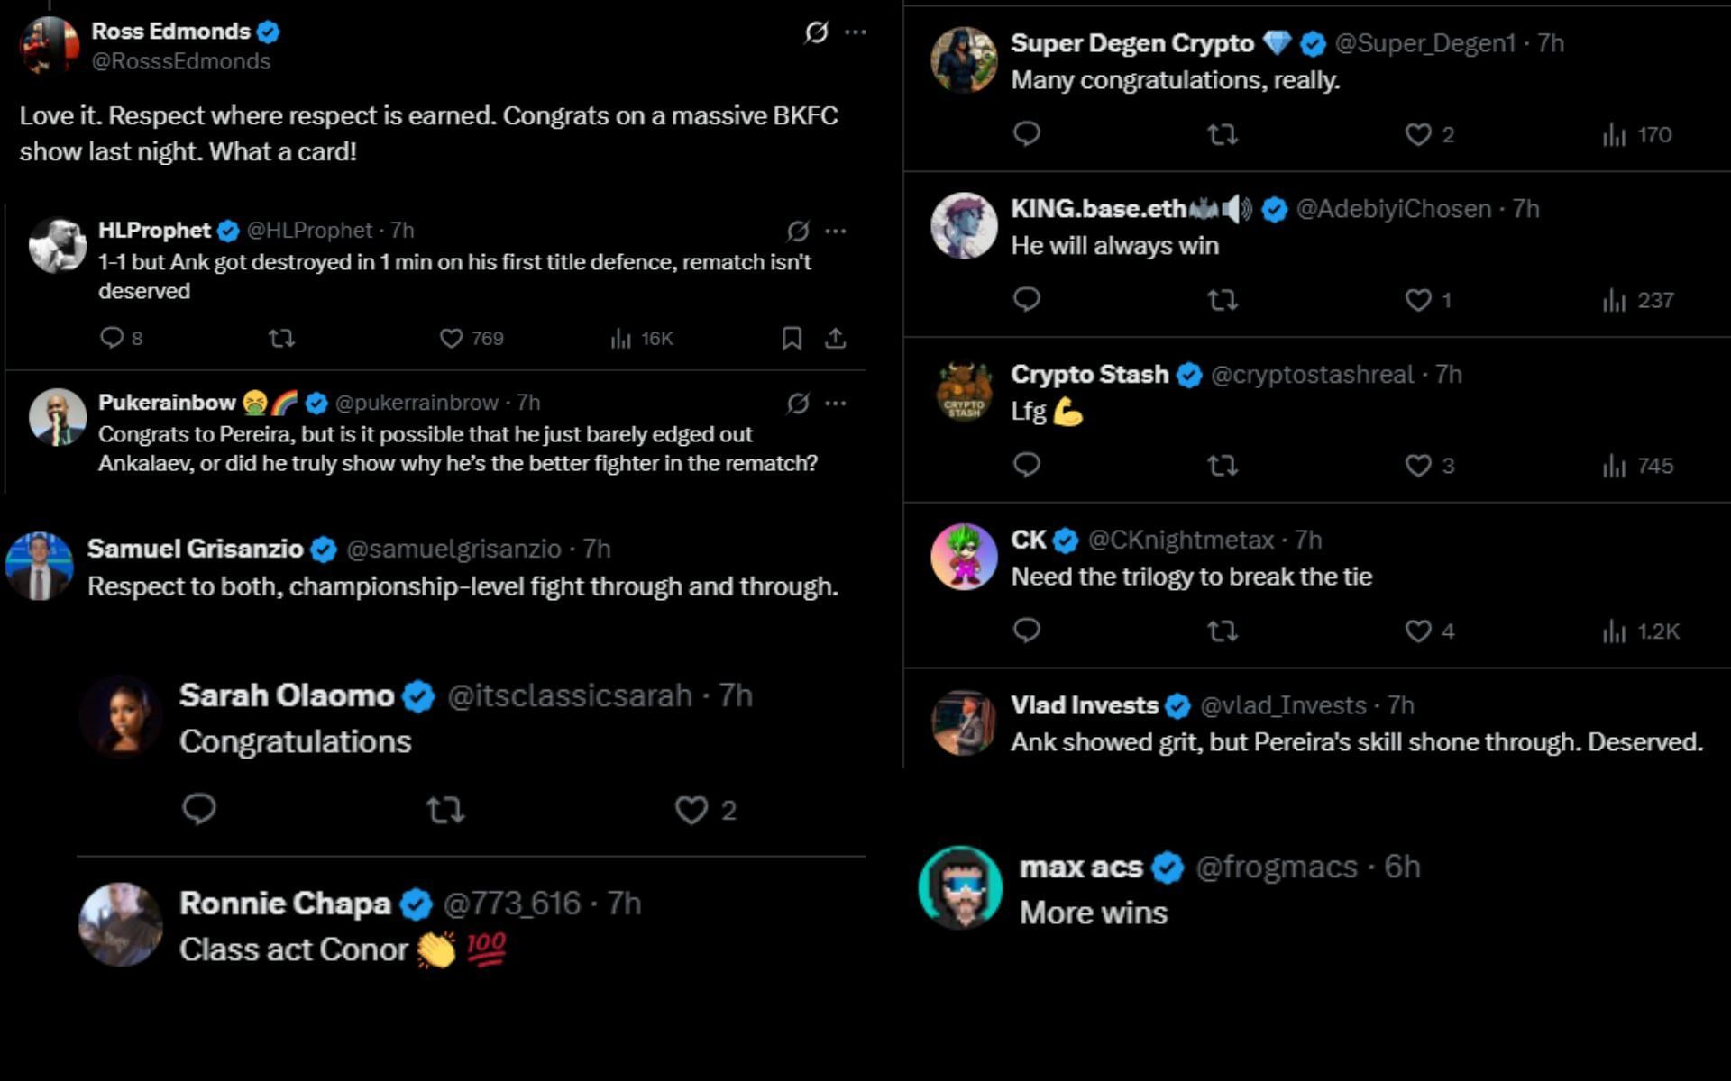Image resolution: width=1731 pixels, height=1081 pixels.
Task: Open Samuel Grisanzio's profile name link
Action: 196,549
